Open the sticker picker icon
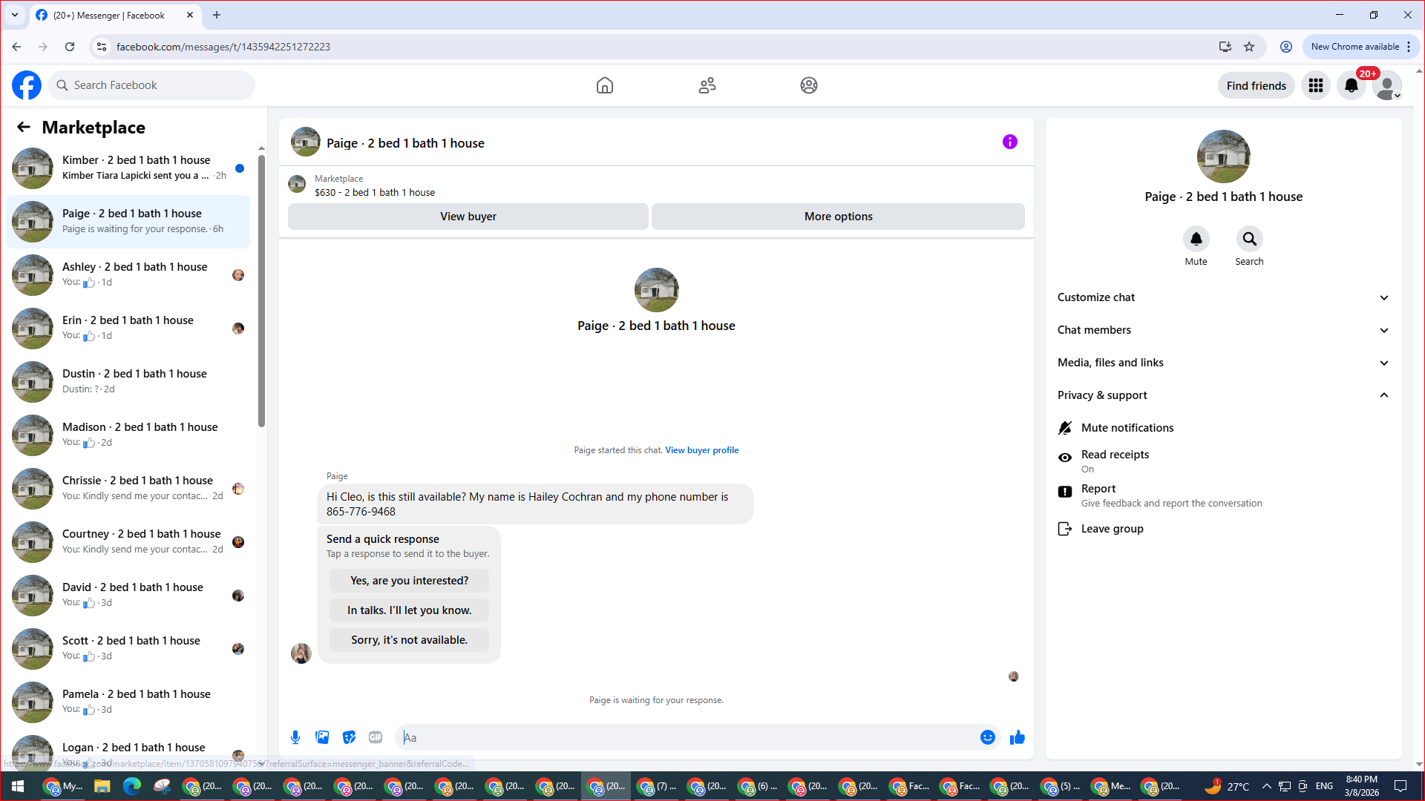This screenshot has width=1425, height=801. pyautogui.click(x=349, y=737)
